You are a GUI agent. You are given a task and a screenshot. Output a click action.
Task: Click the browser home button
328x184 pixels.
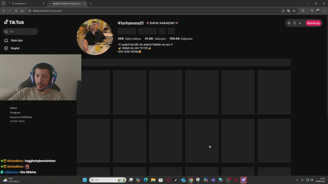click(22, 11)
